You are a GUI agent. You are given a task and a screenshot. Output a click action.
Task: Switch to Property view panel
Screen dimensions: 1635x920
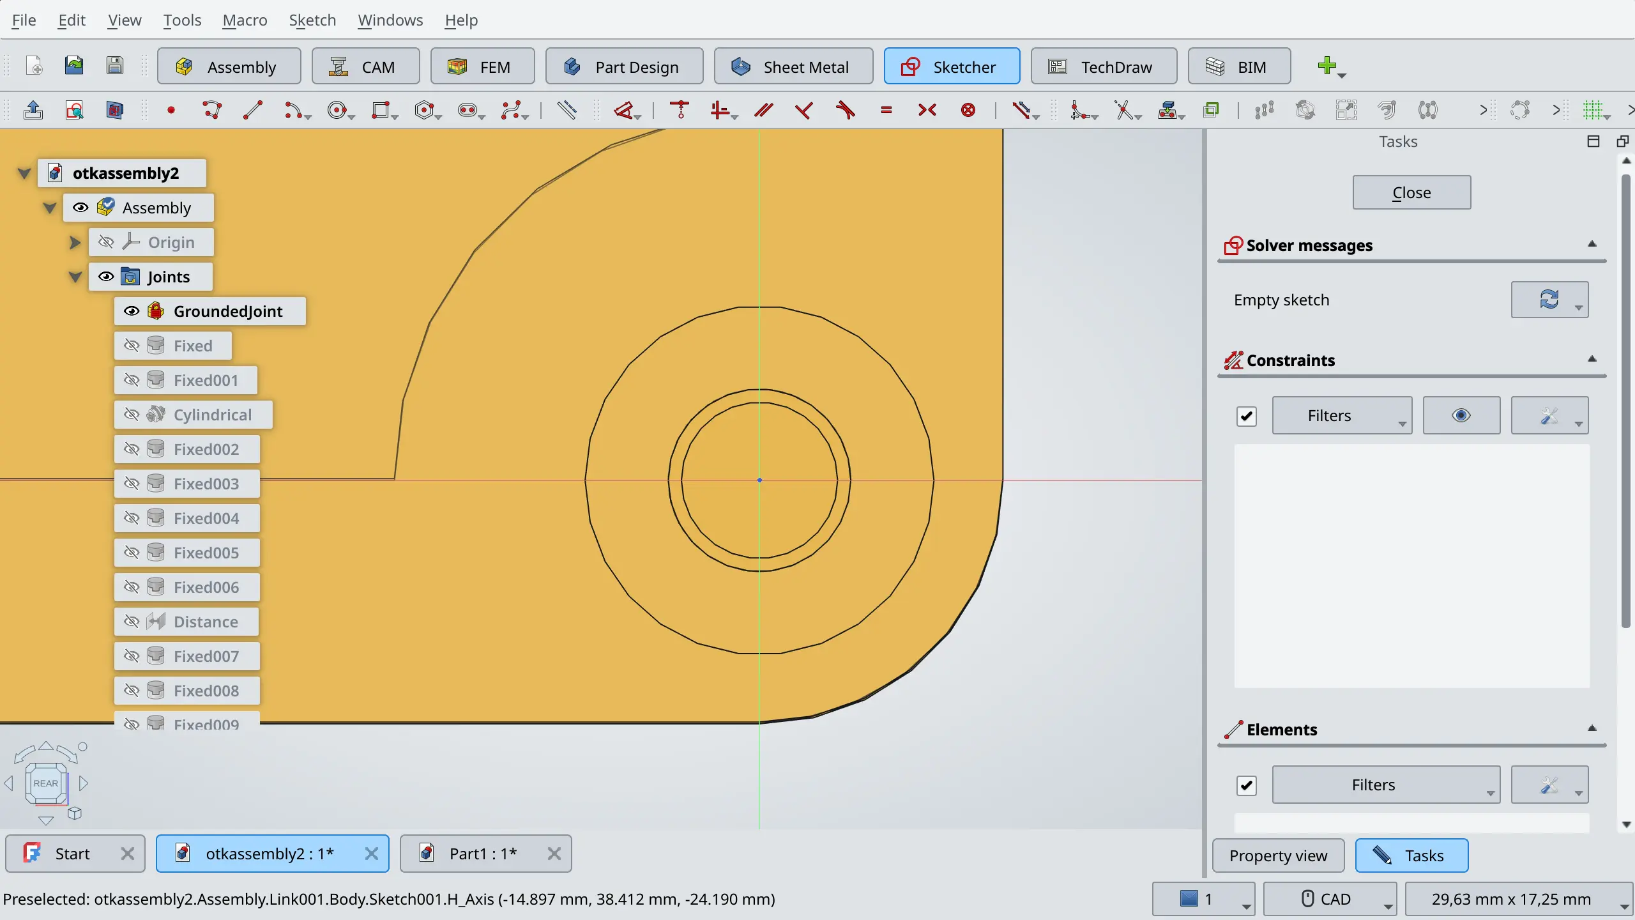[x=1278, y=855]
